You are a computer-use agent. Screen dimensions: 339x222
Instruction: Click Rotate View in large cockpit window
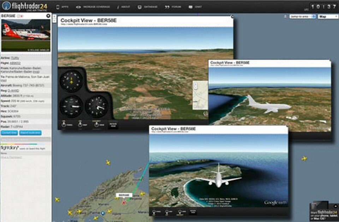(113, 125)
